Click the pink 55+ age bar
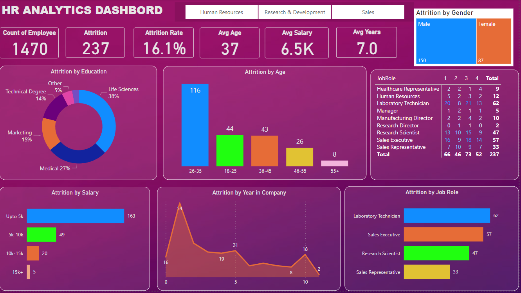Image resolution: width=521 pixels, height=293 pixels. (x=334, y=163)
